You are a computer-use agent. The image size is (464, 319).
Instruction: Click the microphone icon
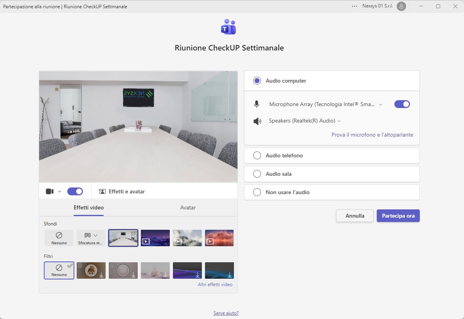click(257, 104)
